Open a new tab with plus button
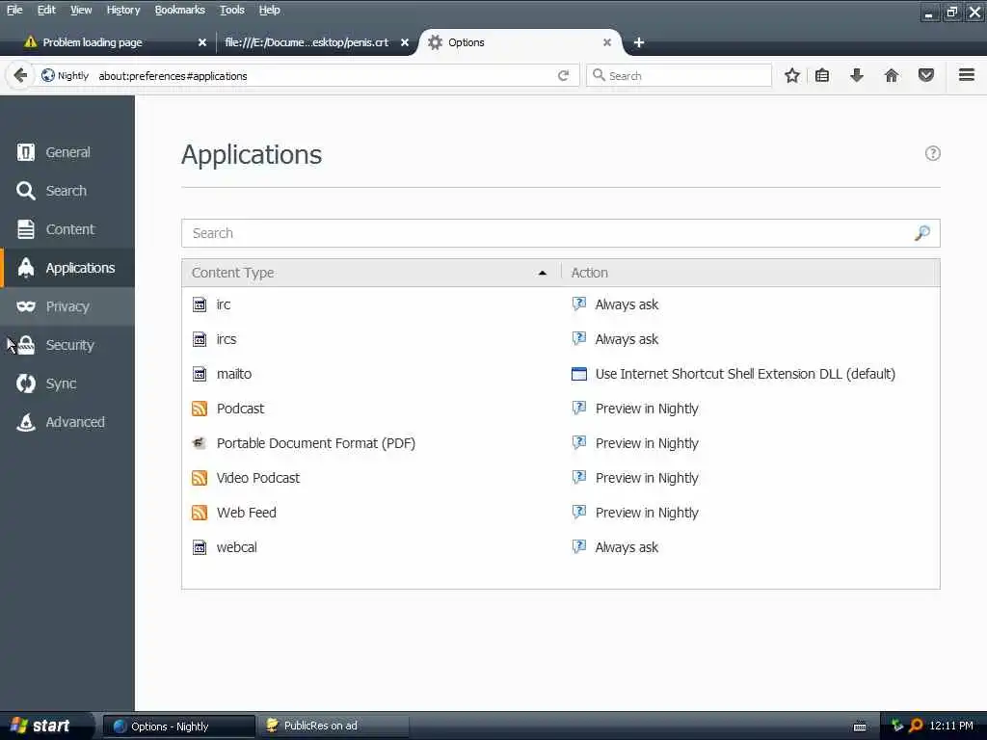 tap(639, 42)
